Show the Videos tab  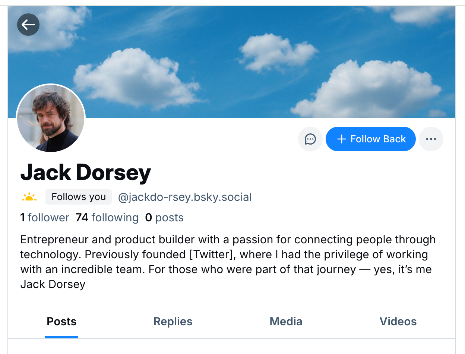[x=398, y=322]
